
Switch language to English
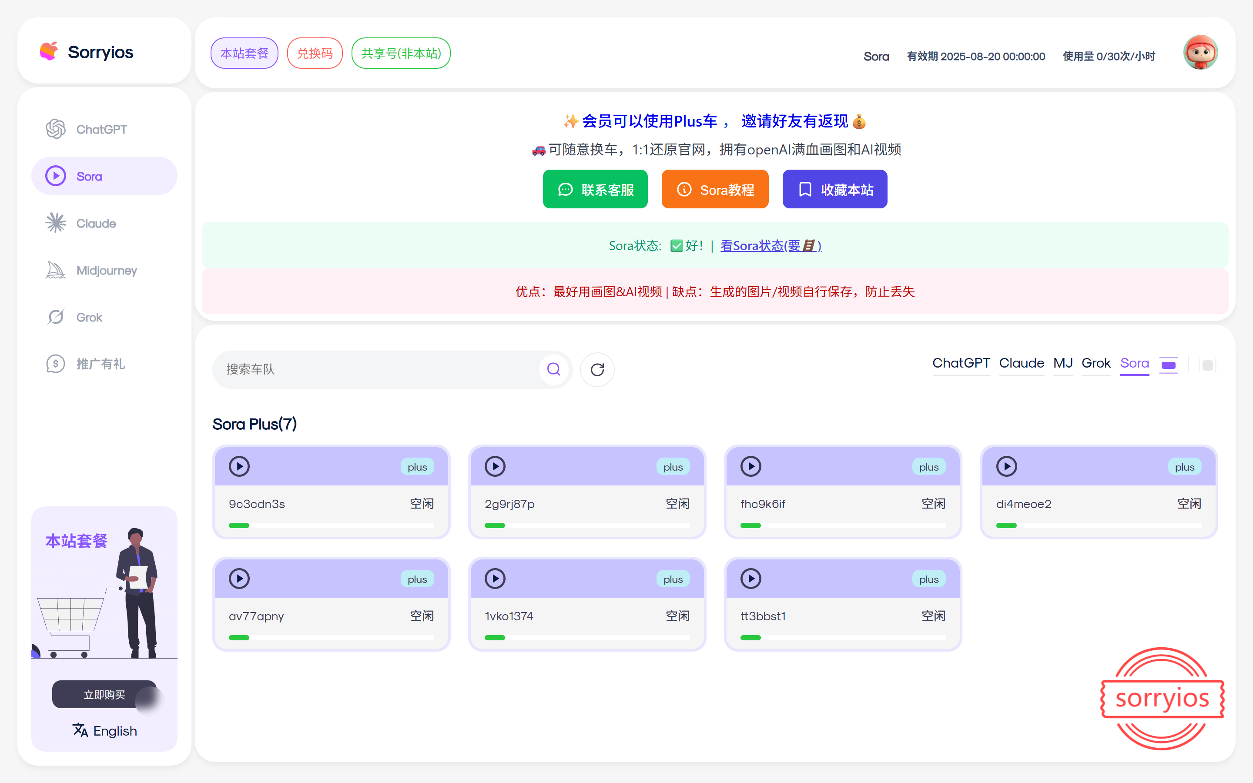coord(115,731)
